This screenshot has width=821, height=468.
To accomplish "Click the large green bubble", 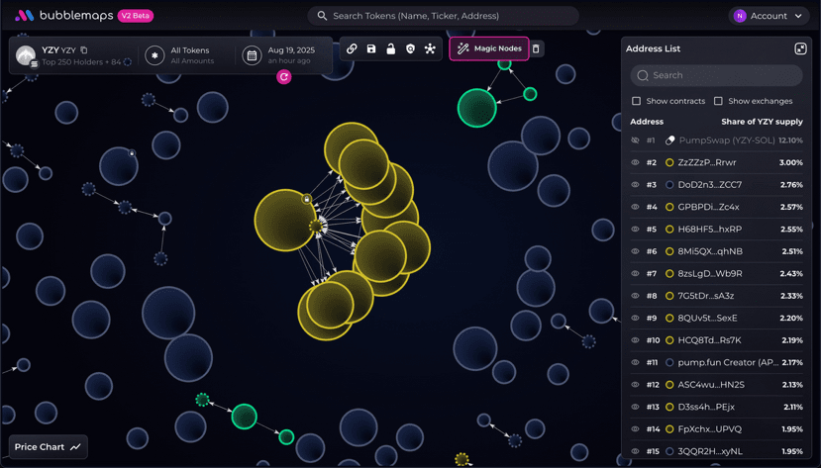I will point(476,108).
